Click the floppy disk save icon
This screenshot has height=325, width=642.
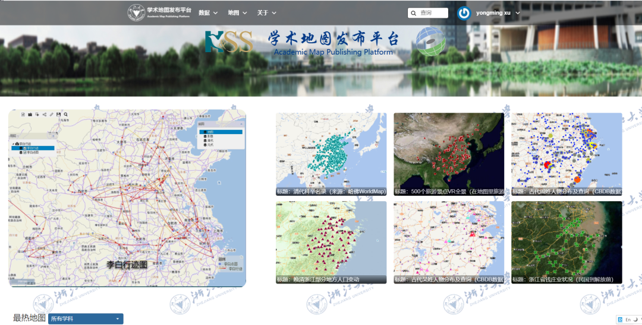[58, 114]
